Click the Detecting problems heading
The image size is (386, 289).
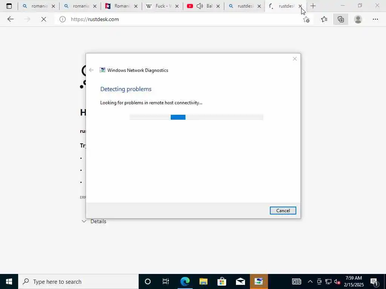[126, 89]
